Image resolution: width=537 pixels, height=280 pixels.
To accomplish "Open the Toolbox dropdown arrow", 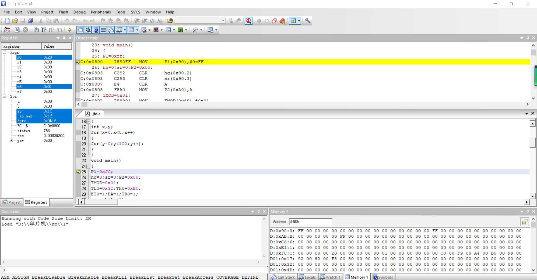I will [x=201, y=30].
